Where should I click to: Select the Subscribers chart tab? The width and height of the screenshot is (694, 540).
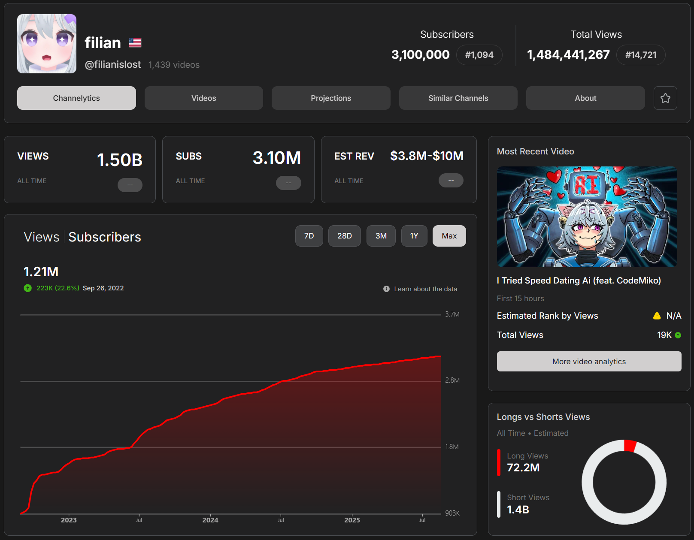[105, 237]
